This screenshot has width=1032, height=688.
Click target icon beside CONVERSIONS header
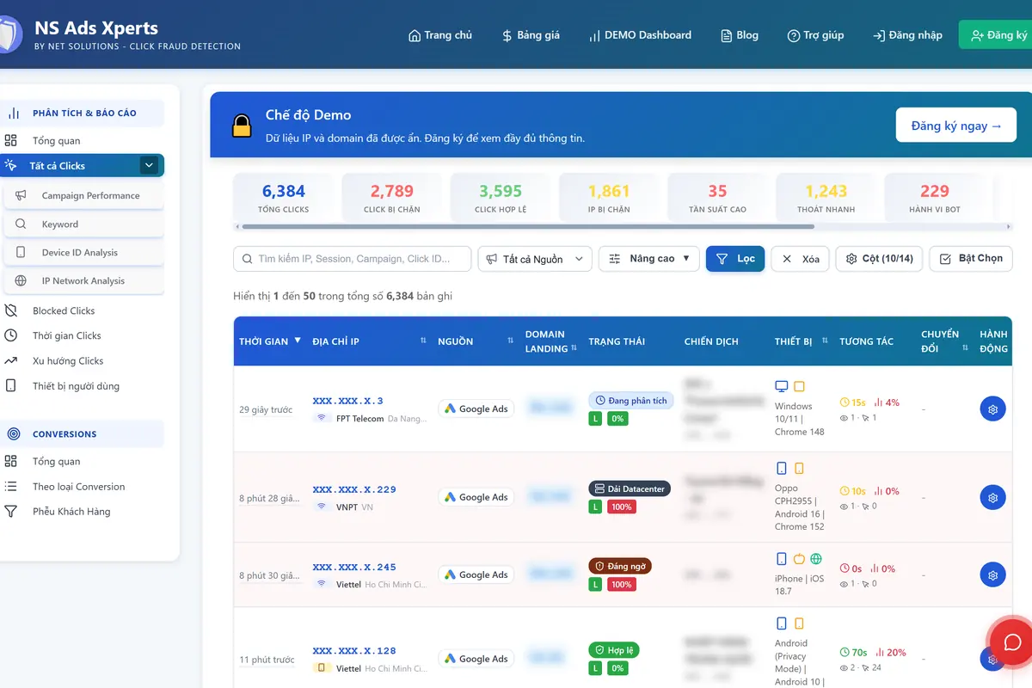tap(13, 434)
